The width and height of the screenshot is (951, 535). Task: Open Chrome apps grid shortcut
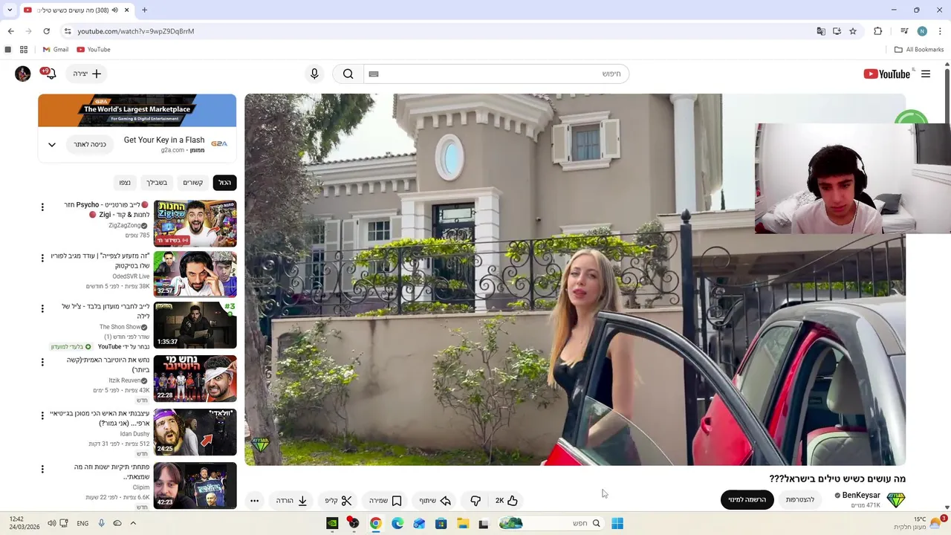click(24, 50)
